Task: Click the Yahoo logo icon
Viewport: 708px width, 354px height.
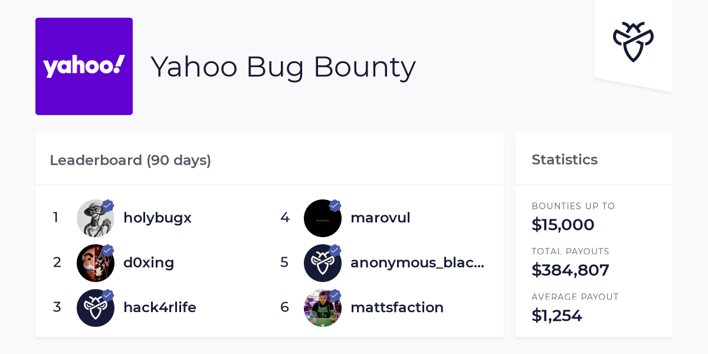Action: click(x=84, y=66)
